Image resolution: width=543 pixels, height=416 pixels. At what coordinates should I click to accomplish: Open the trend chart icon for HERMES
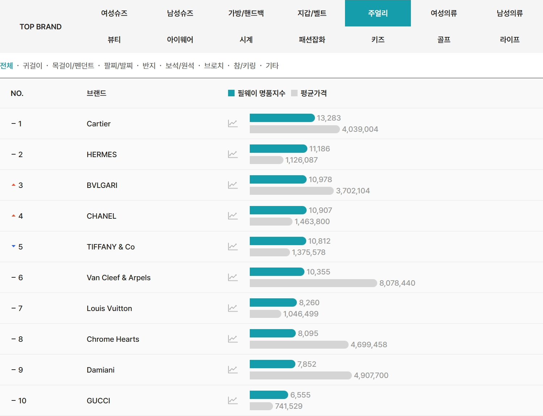coord(233,154)
